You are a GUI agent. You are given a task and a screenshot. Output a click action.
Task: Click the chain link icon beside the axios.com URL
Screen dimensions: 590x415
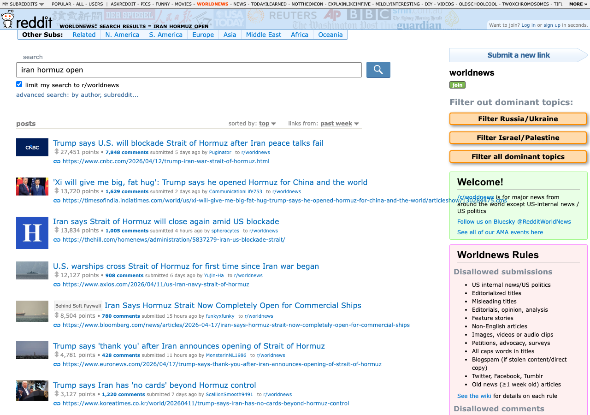pos(57,285)
